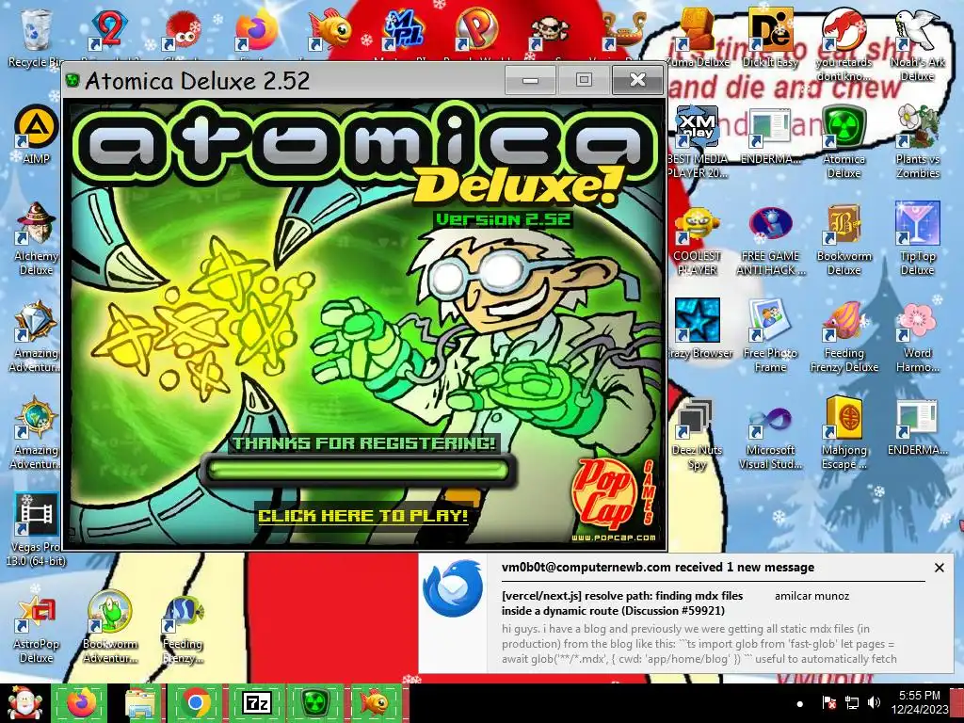Select the Crazy Browser shortcut
This screenshot has width=964, height=723.
[x=698, y=329]
